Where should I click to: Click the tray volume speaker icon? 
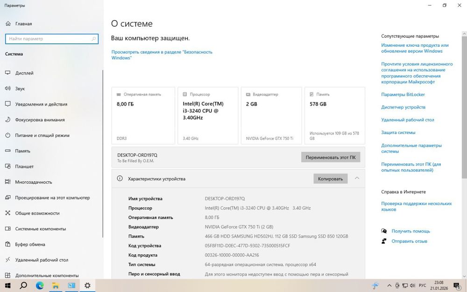[412, 285]
